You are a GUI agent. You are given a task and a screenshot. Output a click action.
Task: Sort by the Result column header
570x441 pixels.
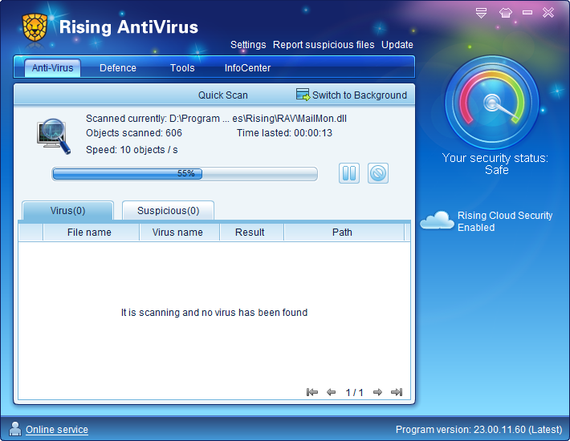click(x=251, y=233)
